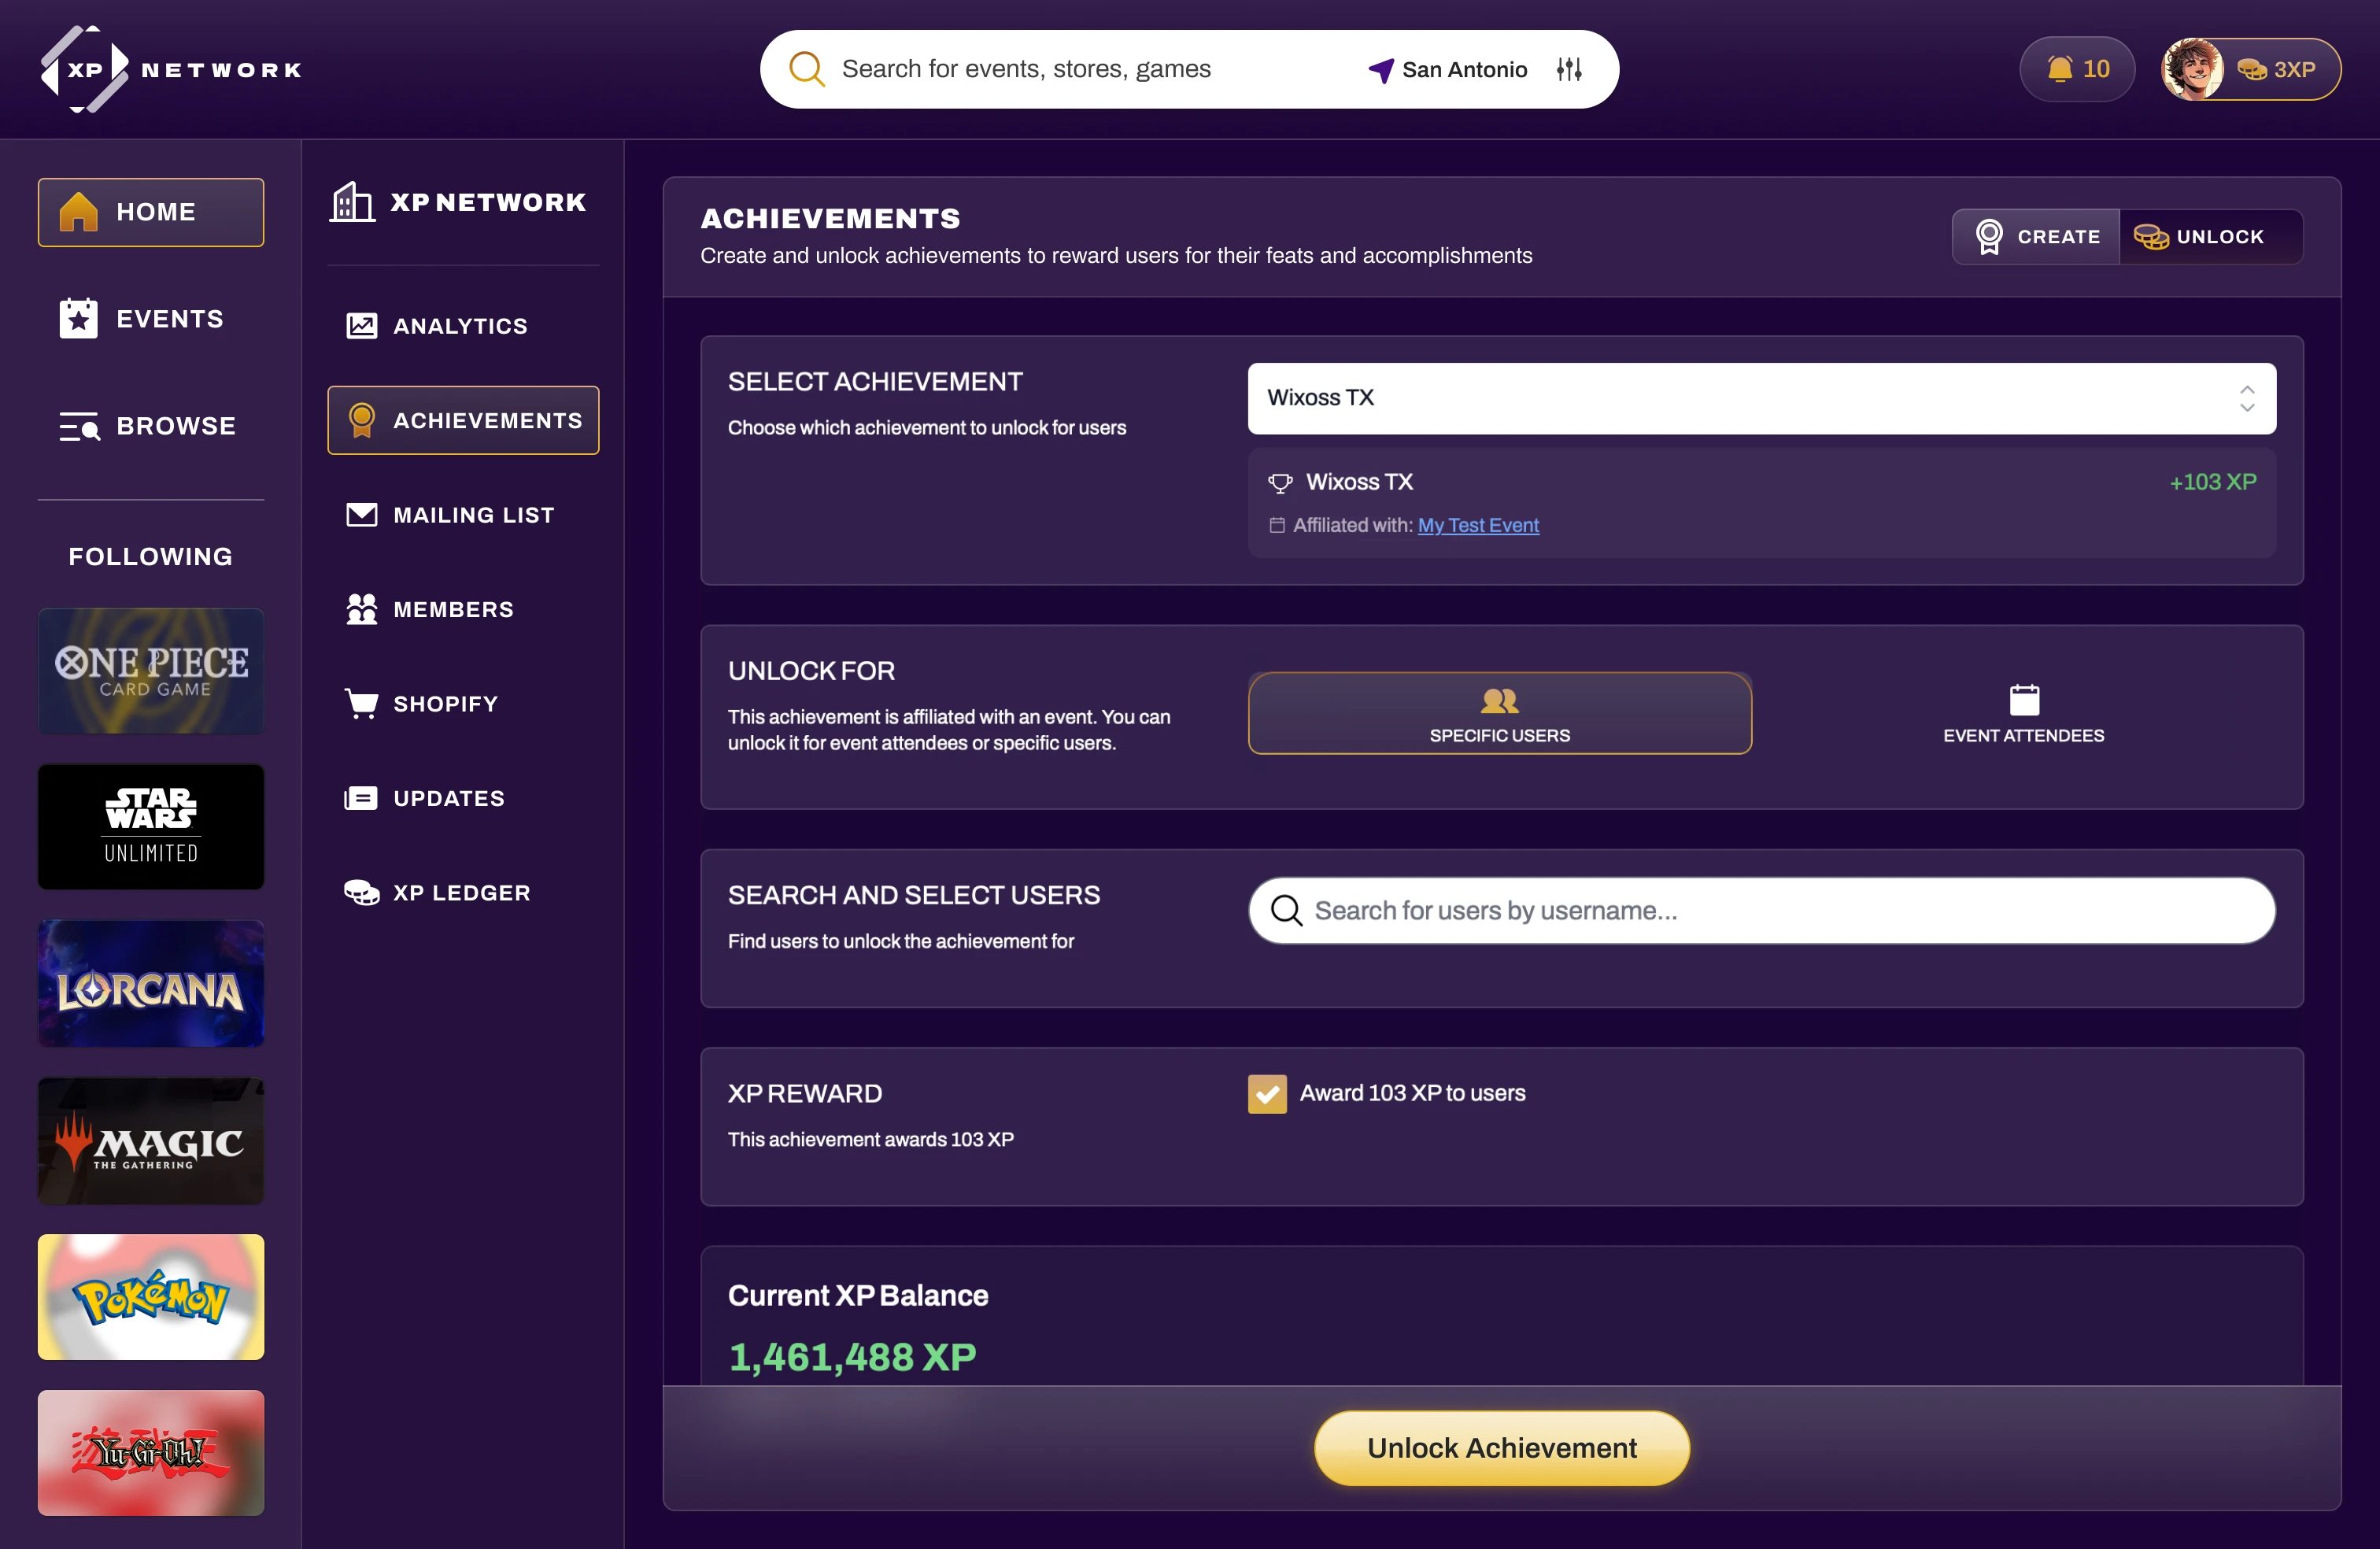The width and height of the screenshot is (2380, 1549).
Task: Go to the Mailing List section
Action: (472, 515)
